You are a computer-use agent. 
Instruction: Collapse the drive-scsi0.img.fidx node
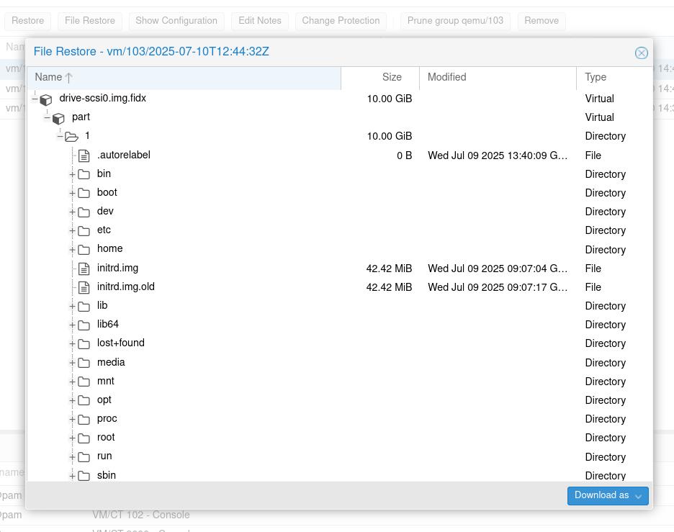point(35,99)
